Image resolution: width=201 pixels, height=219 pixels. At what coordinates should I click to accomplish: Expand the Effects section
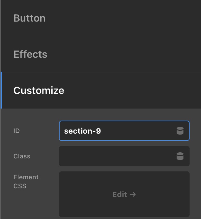(101, 54)
